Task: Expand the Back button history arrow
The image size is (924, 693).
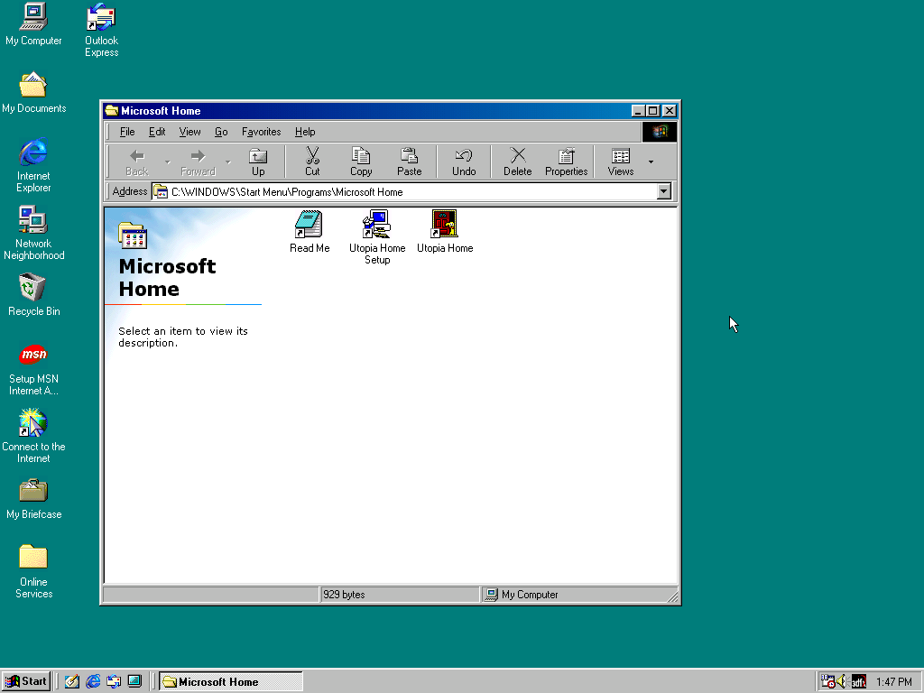Action: click(x=167, y=162)
